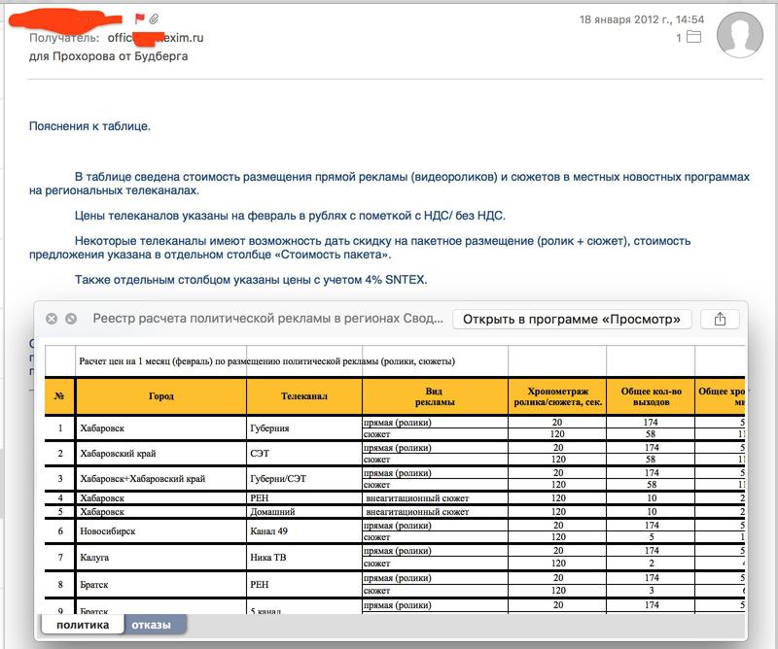Image resolution: width=778 pixels, height=649 pixels.
Task: Click the share icon in preview bar
Action: [x=720, y=319]
